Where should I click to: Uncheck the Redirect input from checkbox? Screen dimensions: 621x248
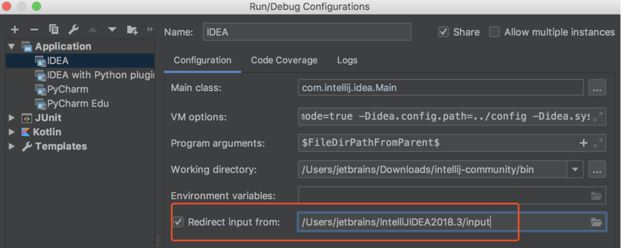point(178,221)
